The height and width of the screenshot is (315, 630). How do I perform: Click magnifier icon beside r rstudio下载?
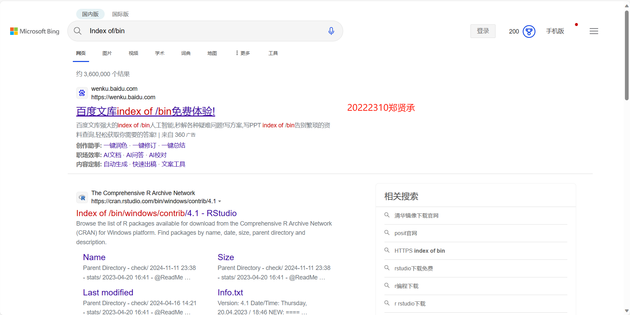coord(387,303)
